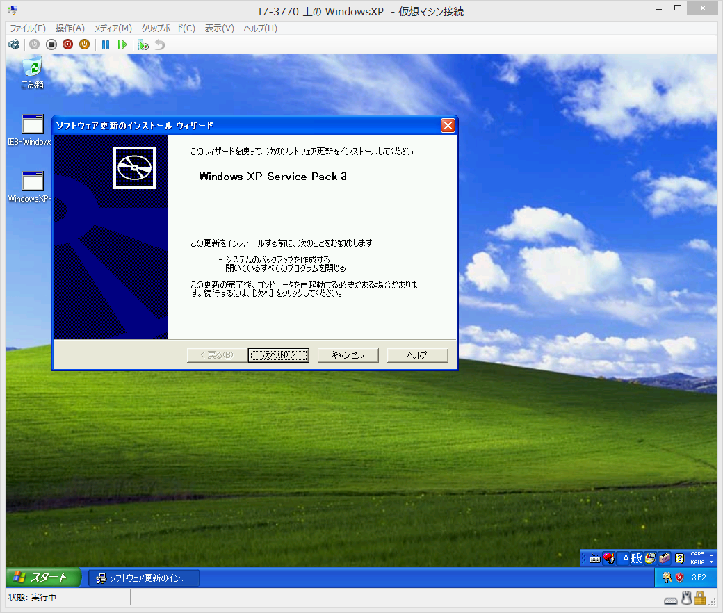This screenshot has height=613, width=723.
Task: Click the ソフトウェア更新のイン... taskbar button
Action: click(143, 578)
